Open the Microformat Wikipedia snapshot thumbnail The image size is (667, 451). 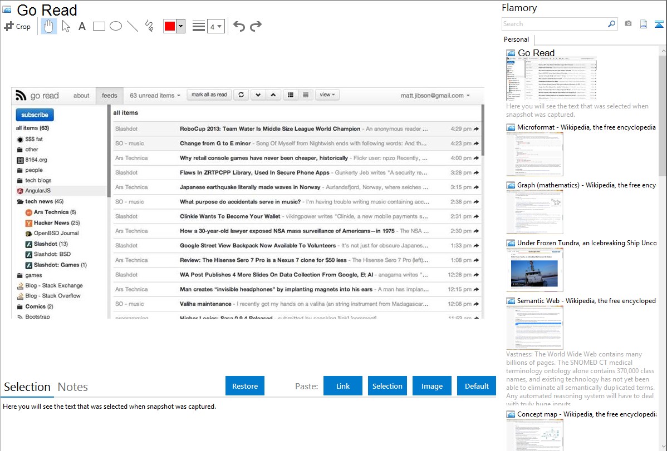pyautogui.click(x=534, y=154)
